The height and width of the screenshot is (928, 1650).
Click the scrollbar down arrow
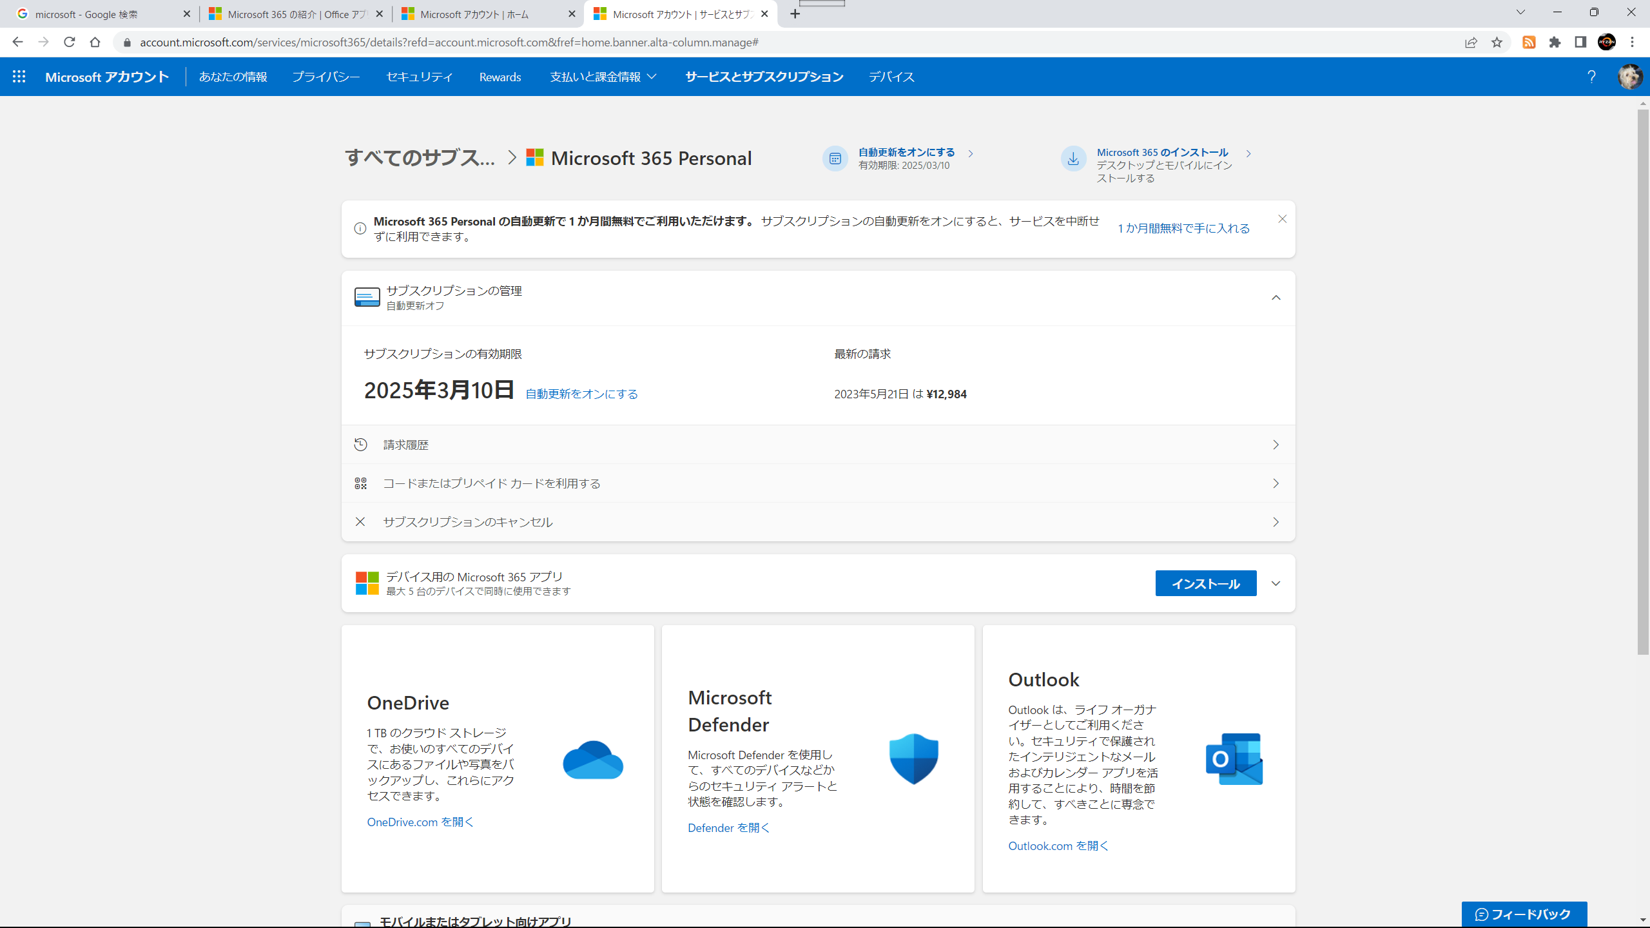click(x=1643, y=920)
